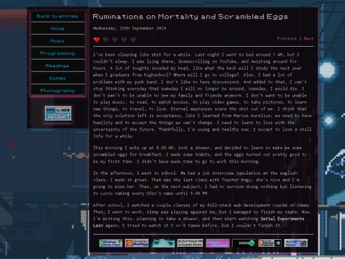Viewport: 345px width, 259px height.
Task: Click the Best Viewed With Computer Monitor badge
Action: [x=190, y=243]
